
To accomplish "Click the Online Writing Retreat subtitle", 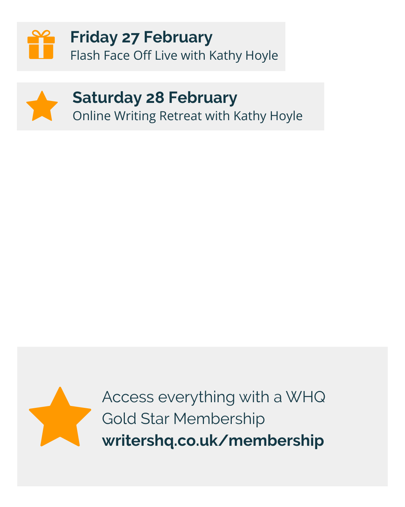I will pyautogui.click(x=187, y=116).
